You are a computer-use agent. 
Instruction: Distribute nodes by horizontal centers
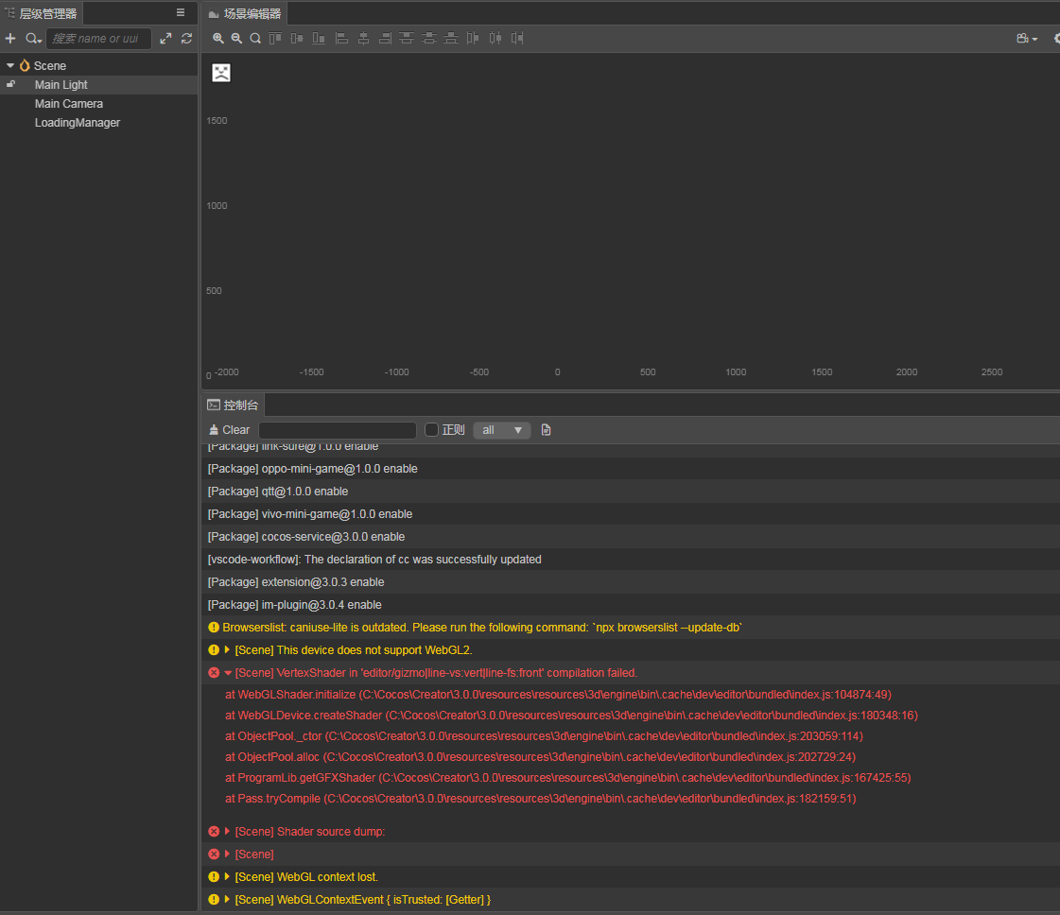(495, 39)
